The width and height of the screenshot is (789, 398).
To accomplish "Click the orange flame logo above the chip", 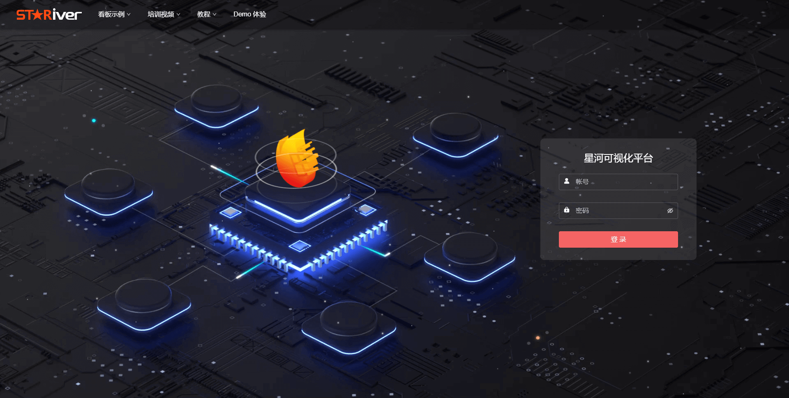I will (x=297, y=159).
